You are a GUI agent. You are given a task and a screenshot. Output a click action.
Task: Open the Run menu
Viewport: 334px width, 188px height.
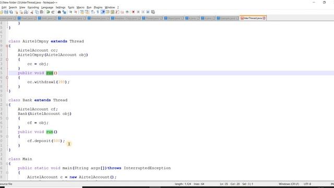click(89, 7)
